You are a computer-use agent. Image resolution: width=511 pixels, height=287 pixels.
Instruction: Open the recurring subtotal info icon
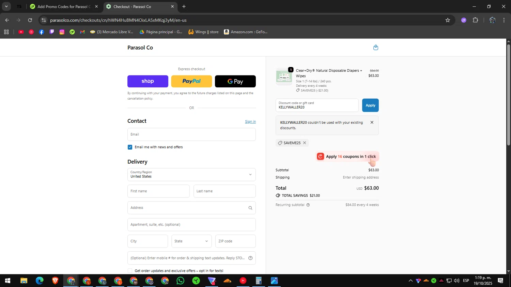(308, 205)
